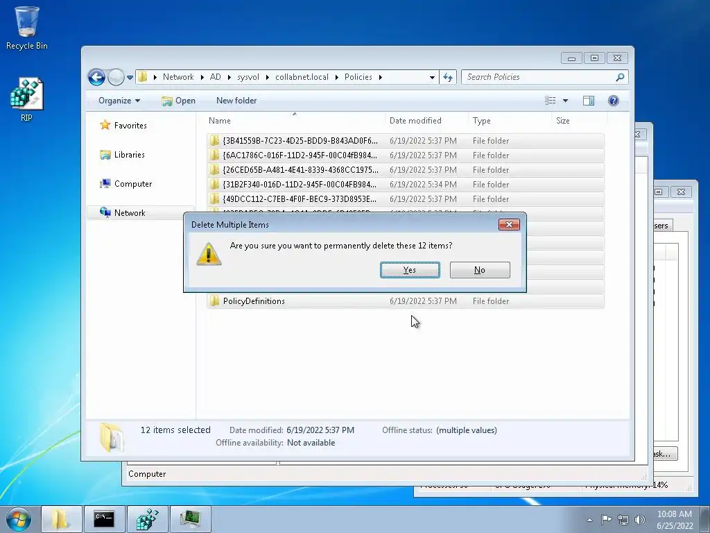This screenshot has height=533, width=710.
Task: Create a New folder from the toolbar
Action: (236, 101)
